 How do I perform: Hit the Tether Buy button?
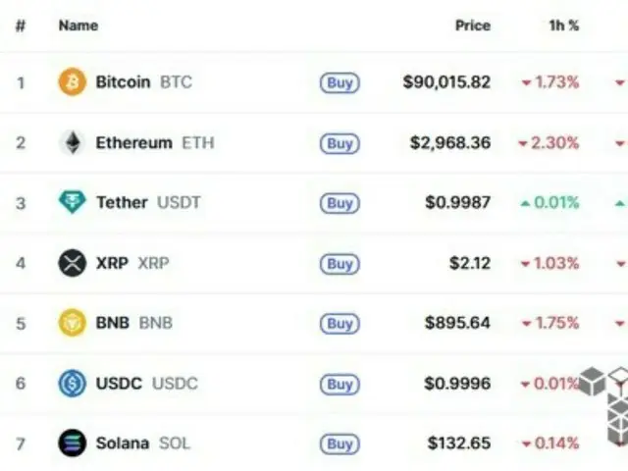[340, 204]
